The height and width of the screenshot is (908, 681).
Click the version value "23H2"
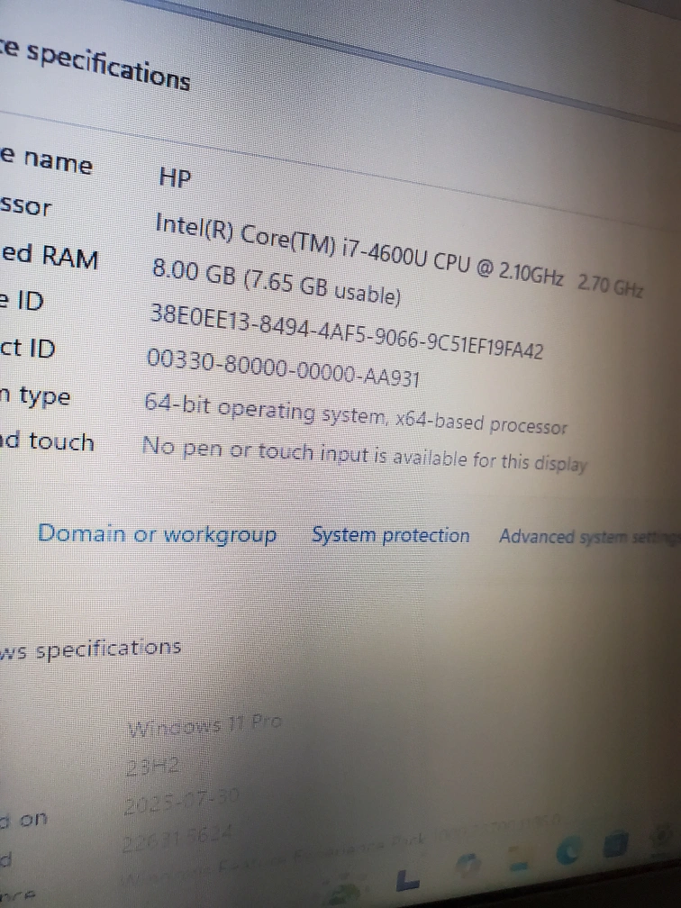(x=153, y=767)
